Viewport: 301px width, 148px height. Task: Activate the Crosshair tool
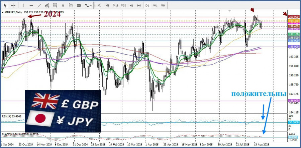click(x=13, y=5)
